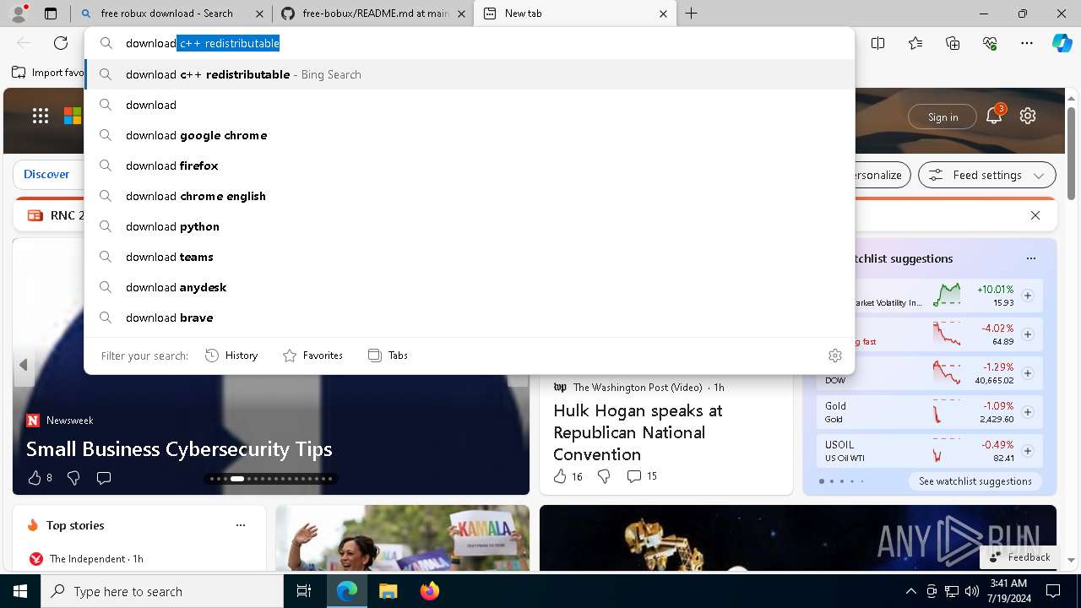Filter search by History

tap(231, 356)
